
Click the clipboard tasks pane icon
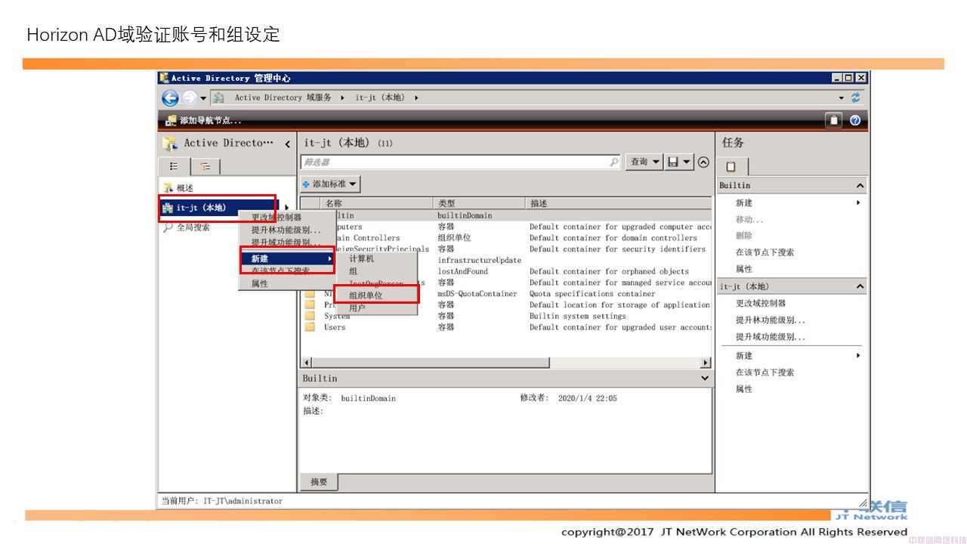pyautogui.click(x=833, y=120)
